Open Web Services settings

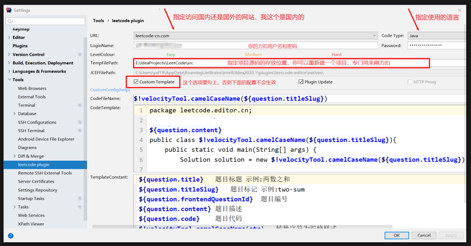[x=31, y=215]
